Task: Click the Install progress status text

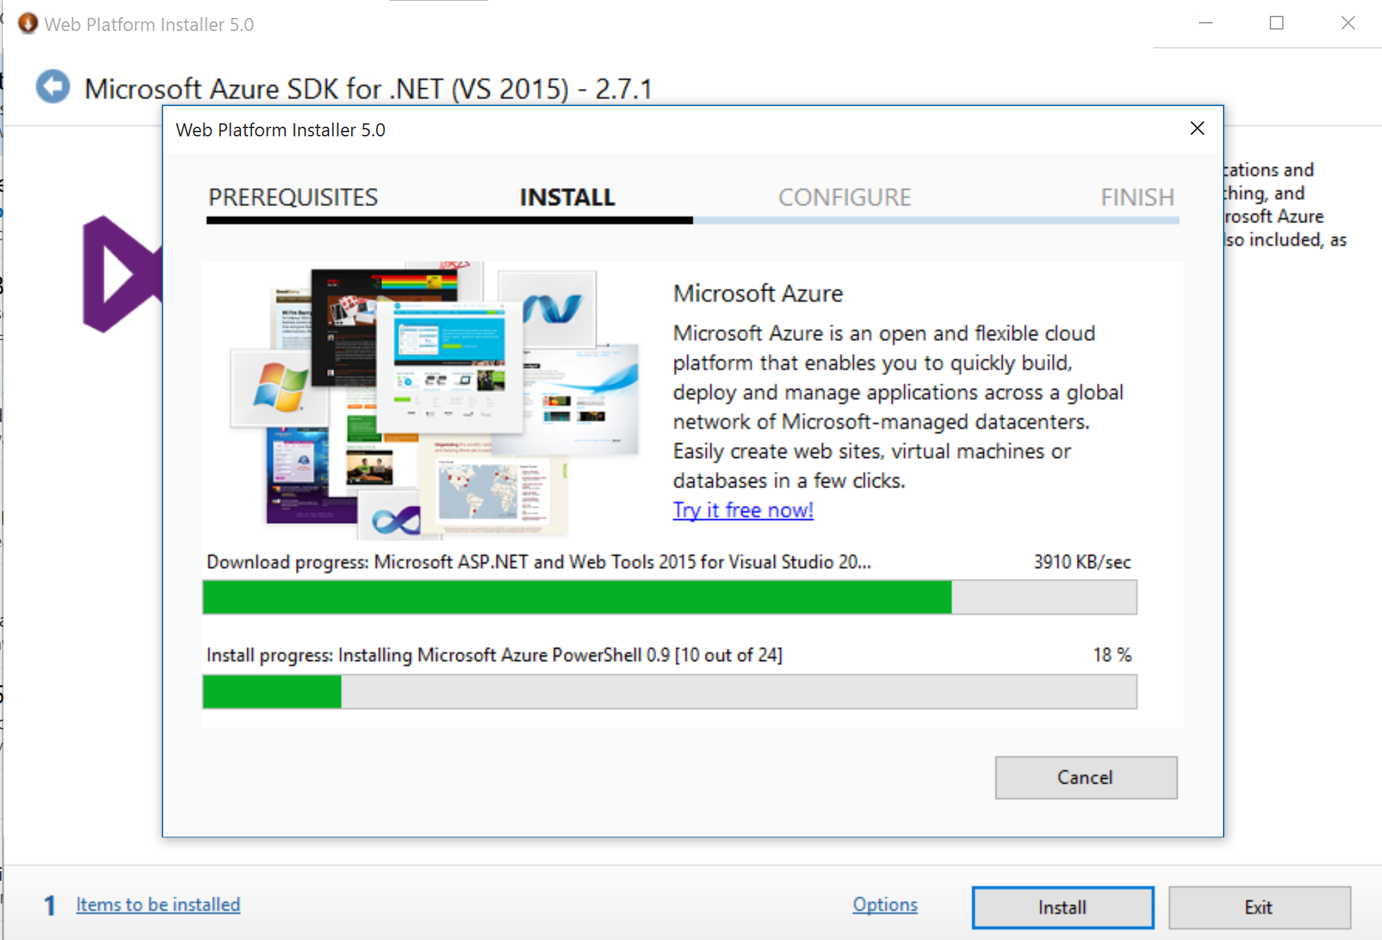Action: 494,655
